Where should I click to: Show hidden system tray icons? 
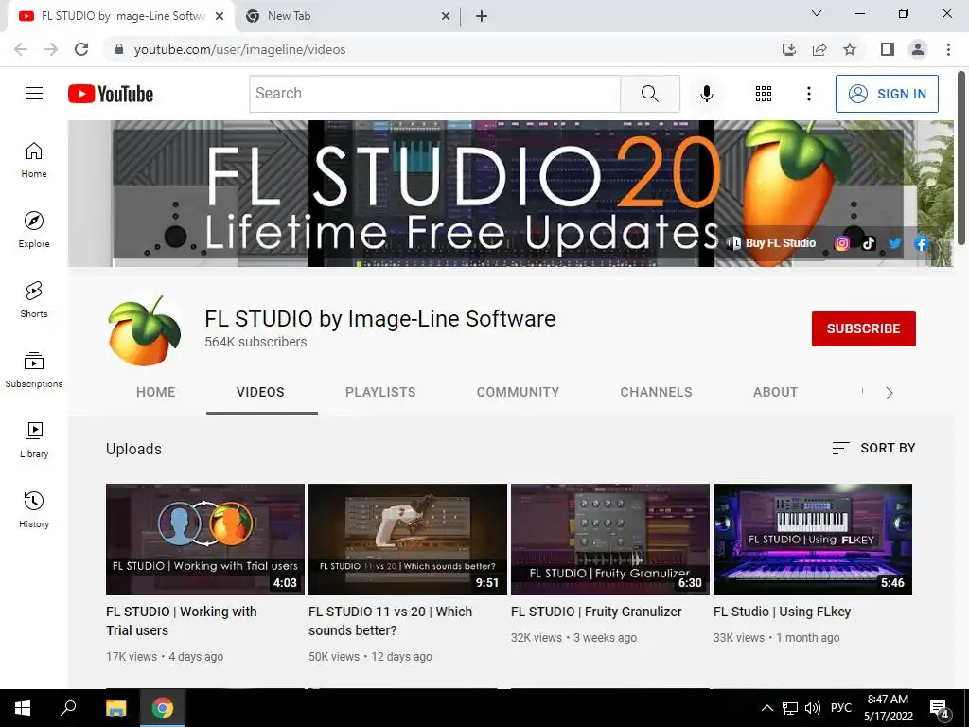tap(766, 708)
